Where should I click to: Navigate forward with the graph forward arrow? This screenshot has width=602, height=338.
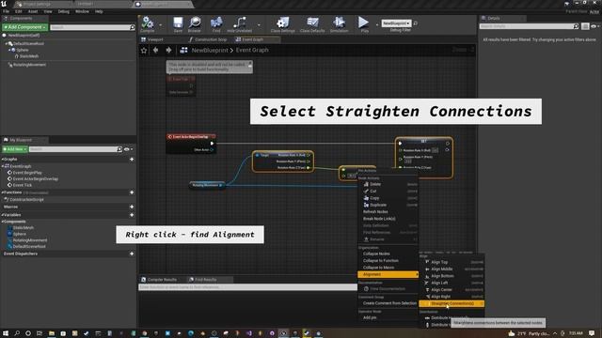(x=168, y=50)
